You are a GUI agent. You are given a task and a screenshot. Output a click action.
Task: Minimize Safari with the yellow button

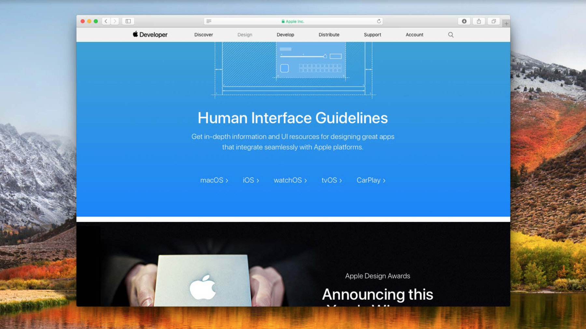tap(89, 21)
